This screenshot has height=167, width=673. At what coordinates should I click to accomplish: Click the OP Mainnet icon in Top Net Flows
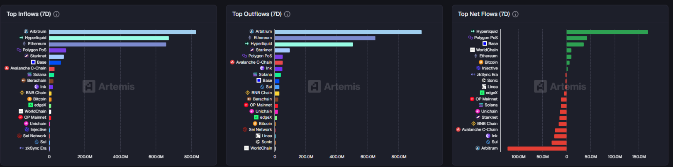[472, 99]
